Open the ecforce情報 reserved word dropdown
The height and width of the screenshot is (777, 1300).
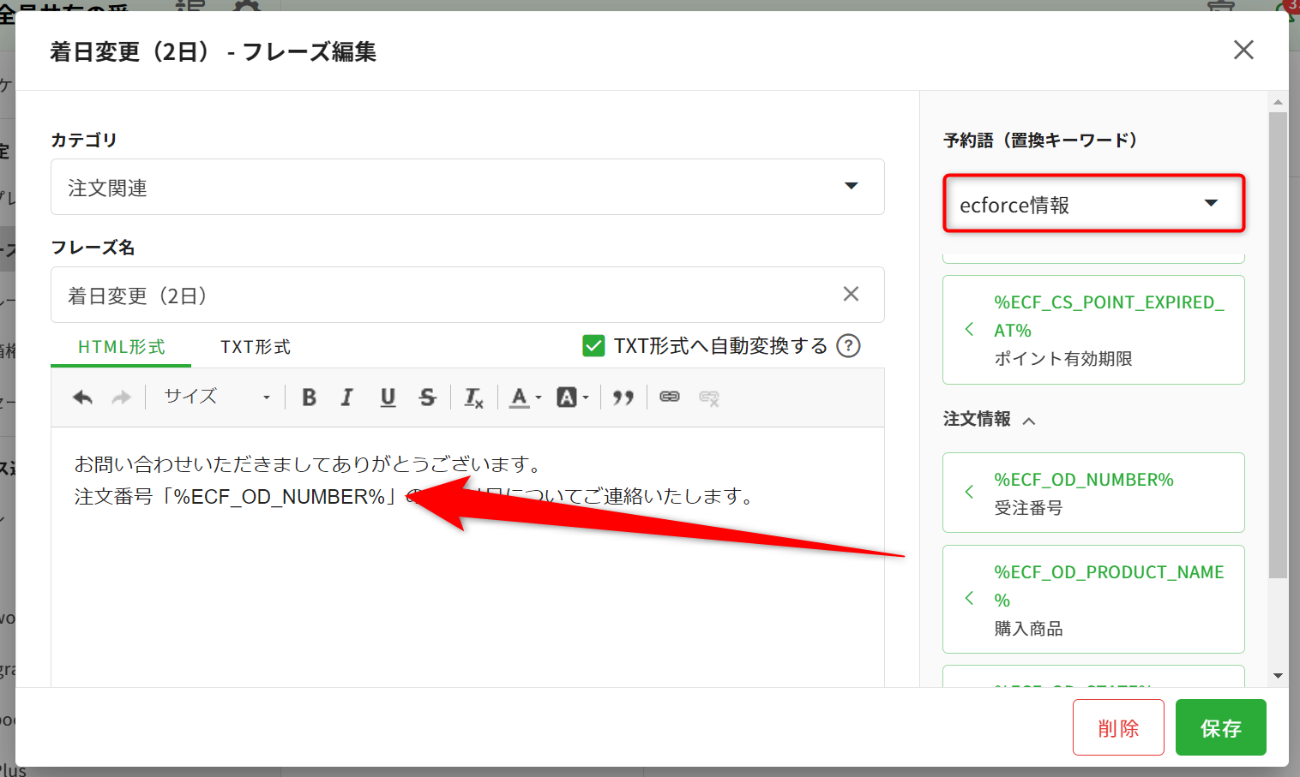pos(1093,204)
